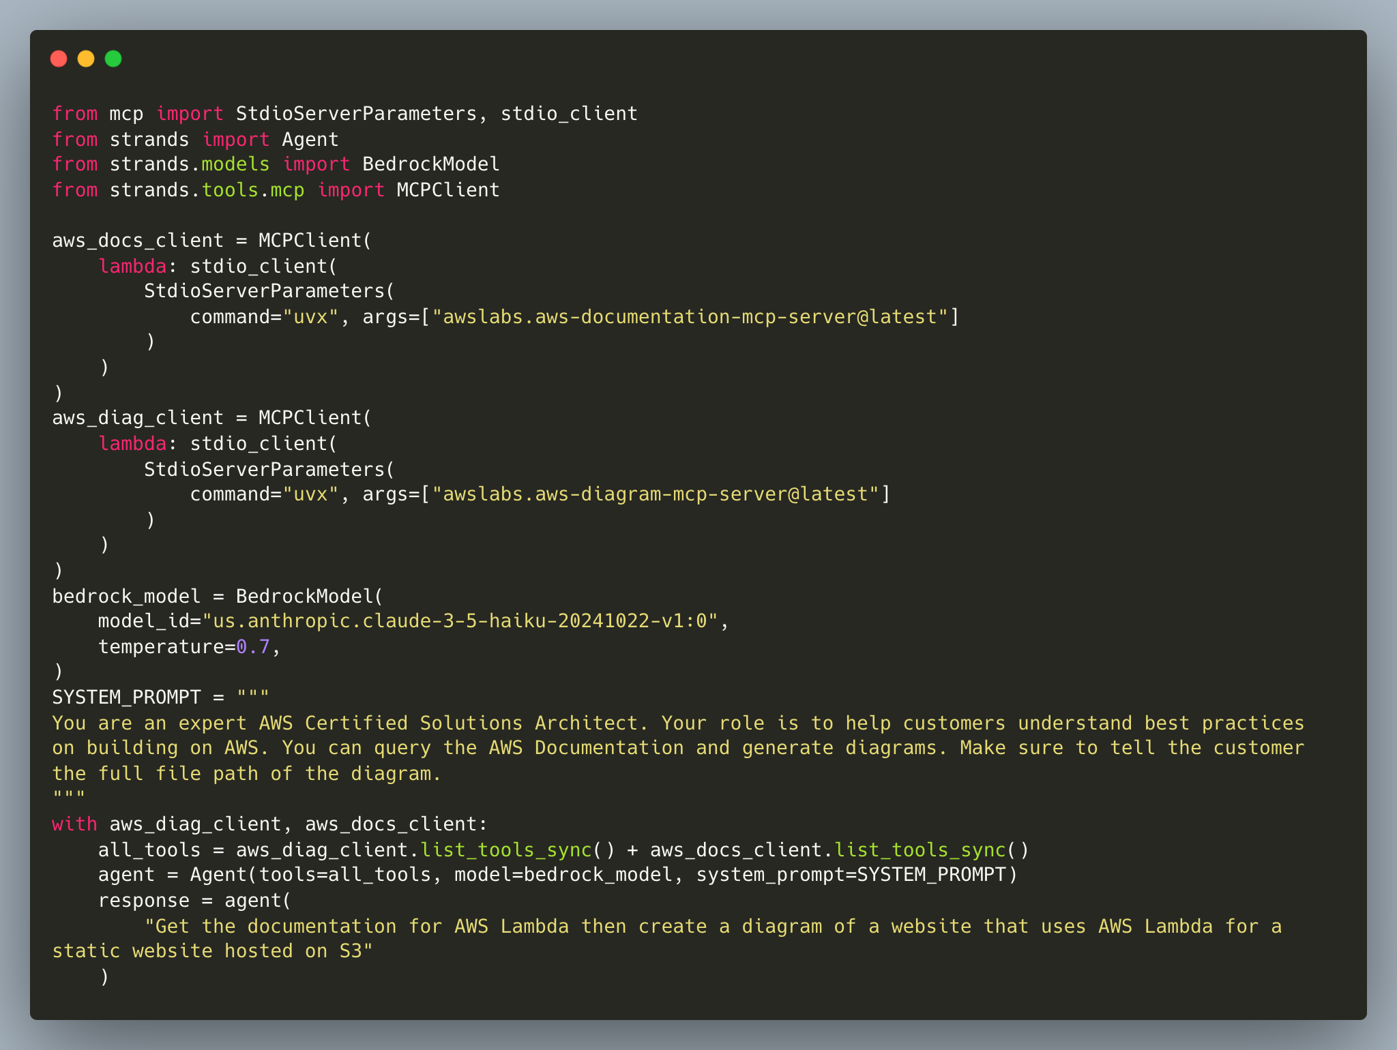Click the green 'models' module name
The height and width of the screenshot is (1050, 1397).
point(236,164)
